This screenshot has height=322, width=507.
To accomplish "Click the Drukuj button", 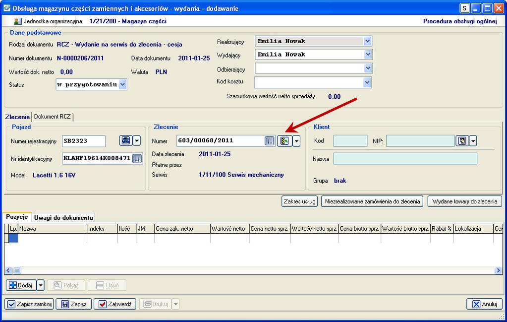I will pos(156,304).
